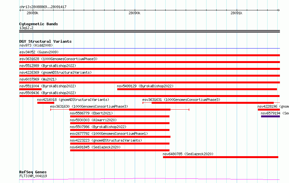Open nsv6491845 (Sedlazeck2020) variant

coord(95,147)
